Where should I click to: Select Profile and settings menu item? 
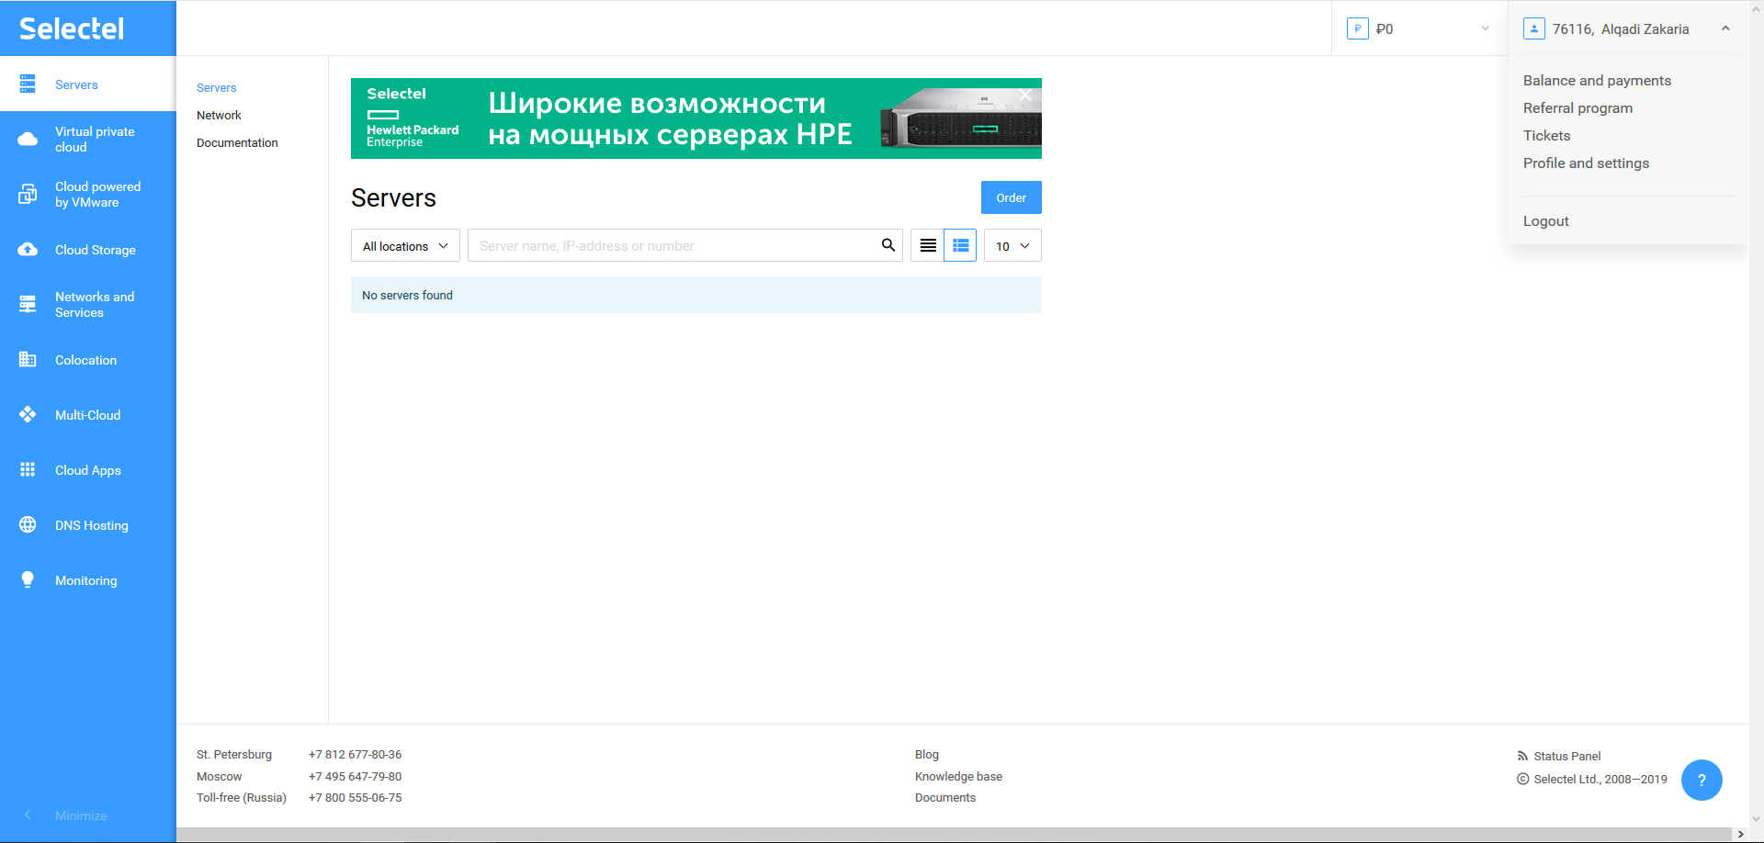(x=1586, y=163)
